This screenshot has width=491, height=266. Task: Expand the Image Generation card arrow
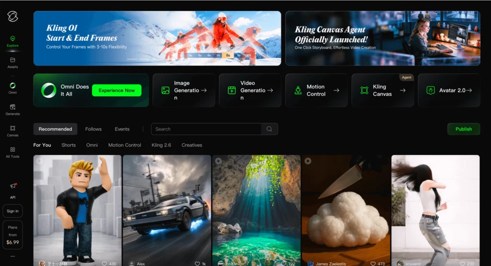(x=204, y=90)
